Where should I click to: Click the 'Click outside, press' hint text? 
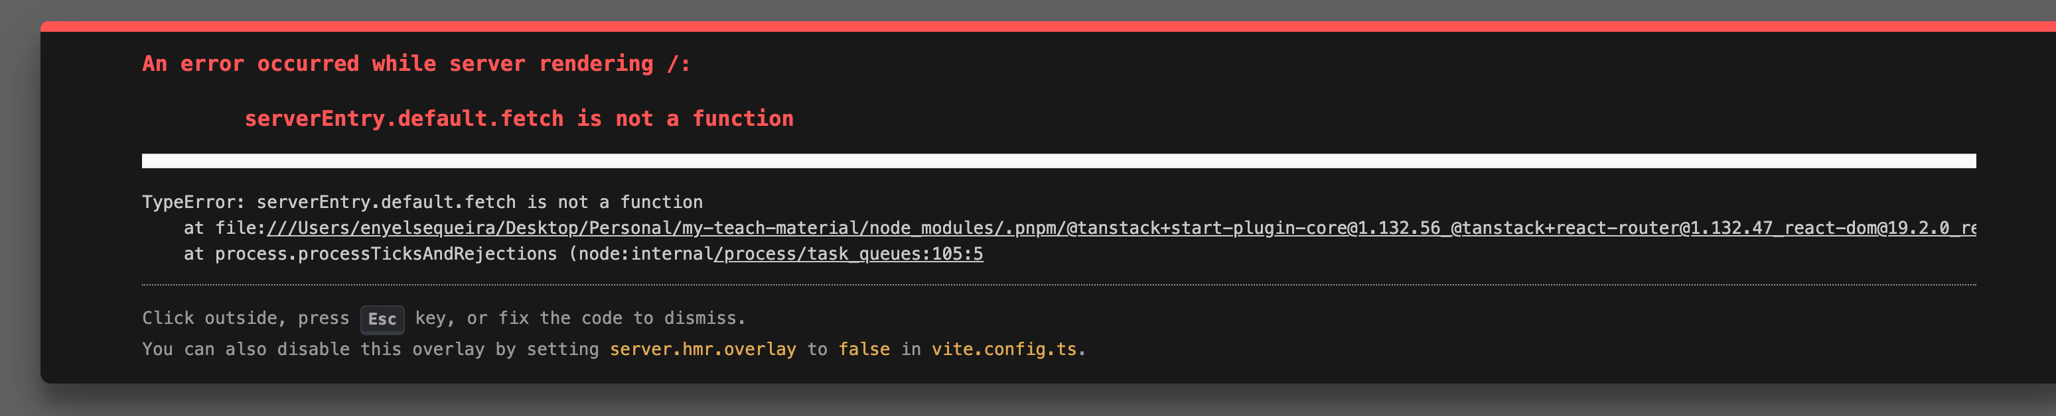point(245,319)
